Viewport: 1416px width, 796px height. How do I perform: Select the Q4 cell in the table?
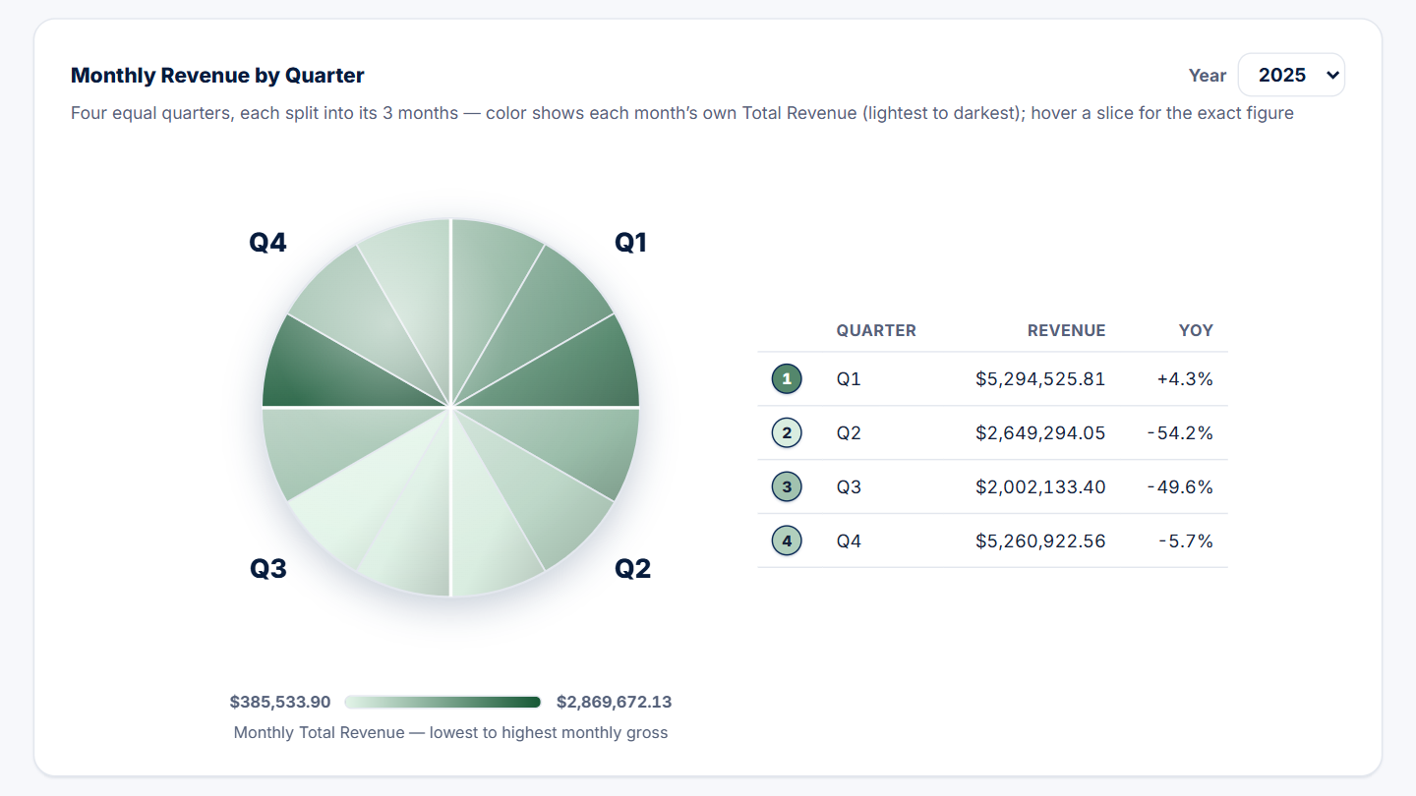click(849, 540)
